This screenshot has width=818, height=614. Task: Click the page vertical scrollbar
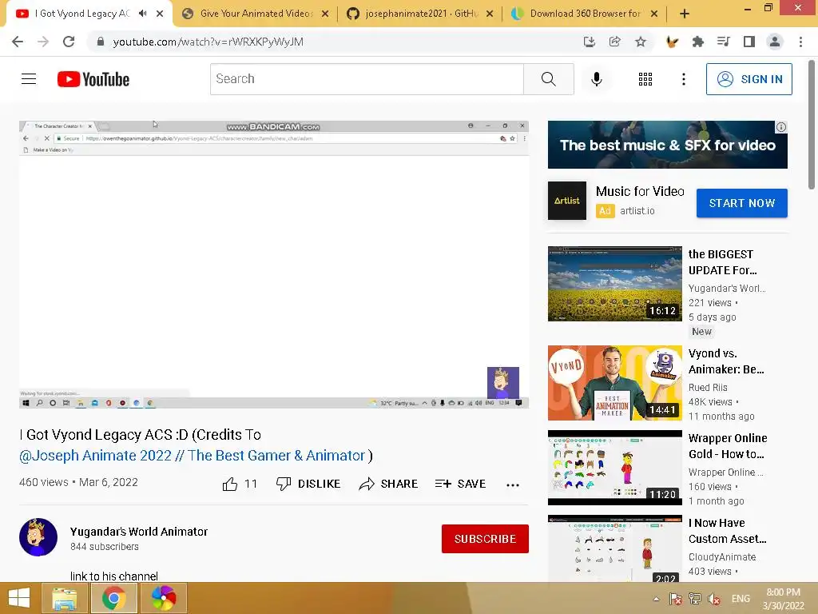[x=812, y=126]
